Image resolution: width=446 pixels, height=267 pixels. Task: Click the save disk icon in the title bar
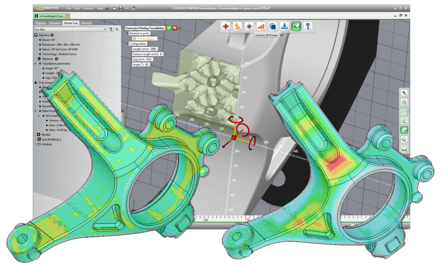(121, 9)
